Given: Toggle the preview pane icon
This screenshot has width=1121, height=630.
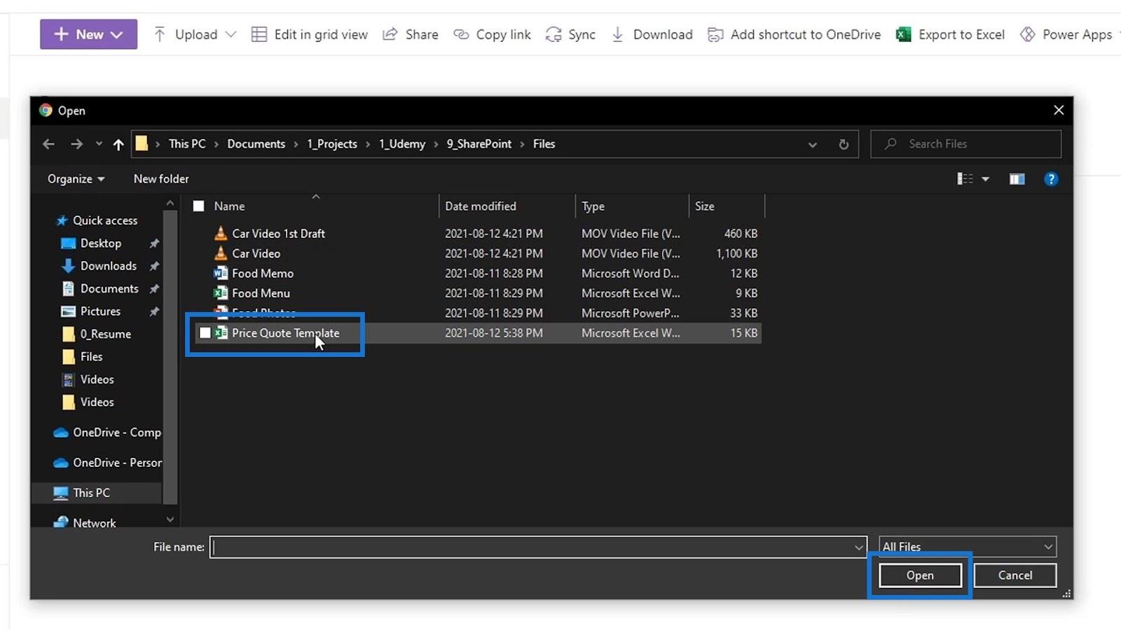Looking at the screenshot, I should (x=1017, y=179).
